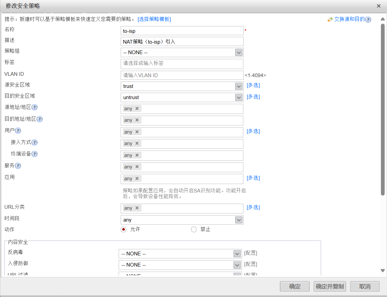
Task: Click 多选 link for 目的安全区域
Action: point(253,97)
